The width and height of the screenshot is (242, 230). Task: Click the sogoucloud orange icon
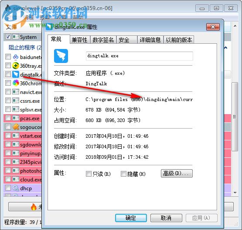pos(16,127)
